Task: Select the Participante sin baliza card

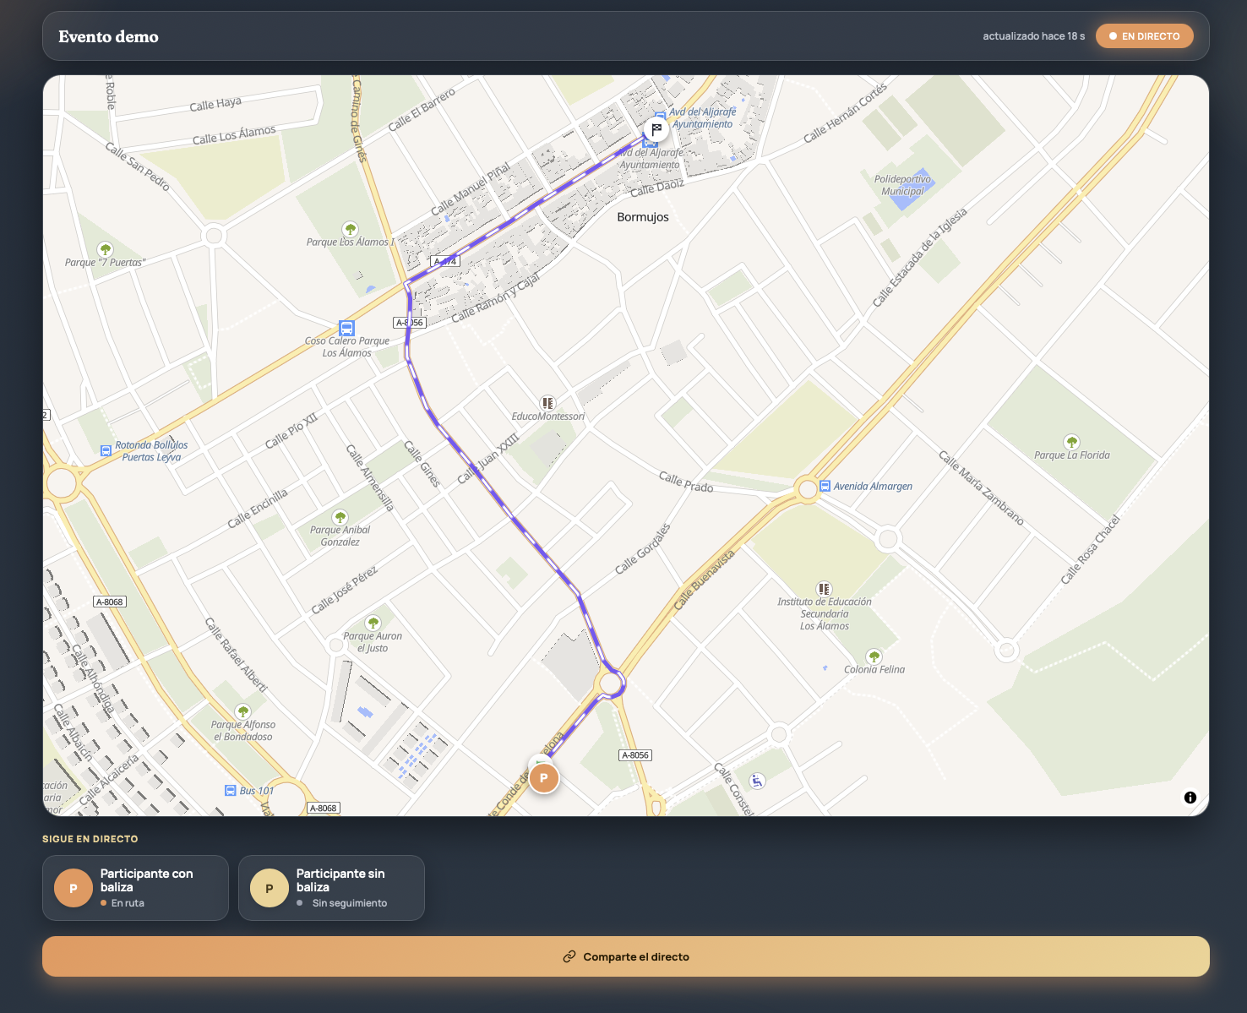Action: coord(331,888)
